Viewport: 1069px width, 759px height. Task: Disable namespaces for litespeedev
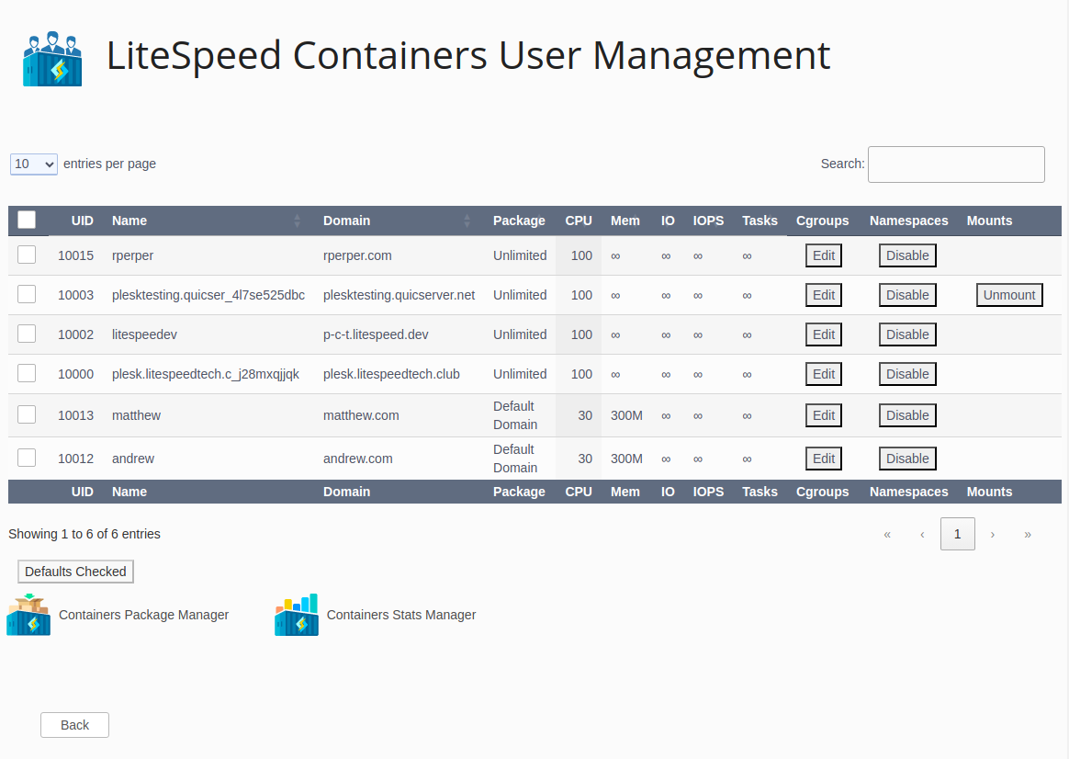[906, 334]
